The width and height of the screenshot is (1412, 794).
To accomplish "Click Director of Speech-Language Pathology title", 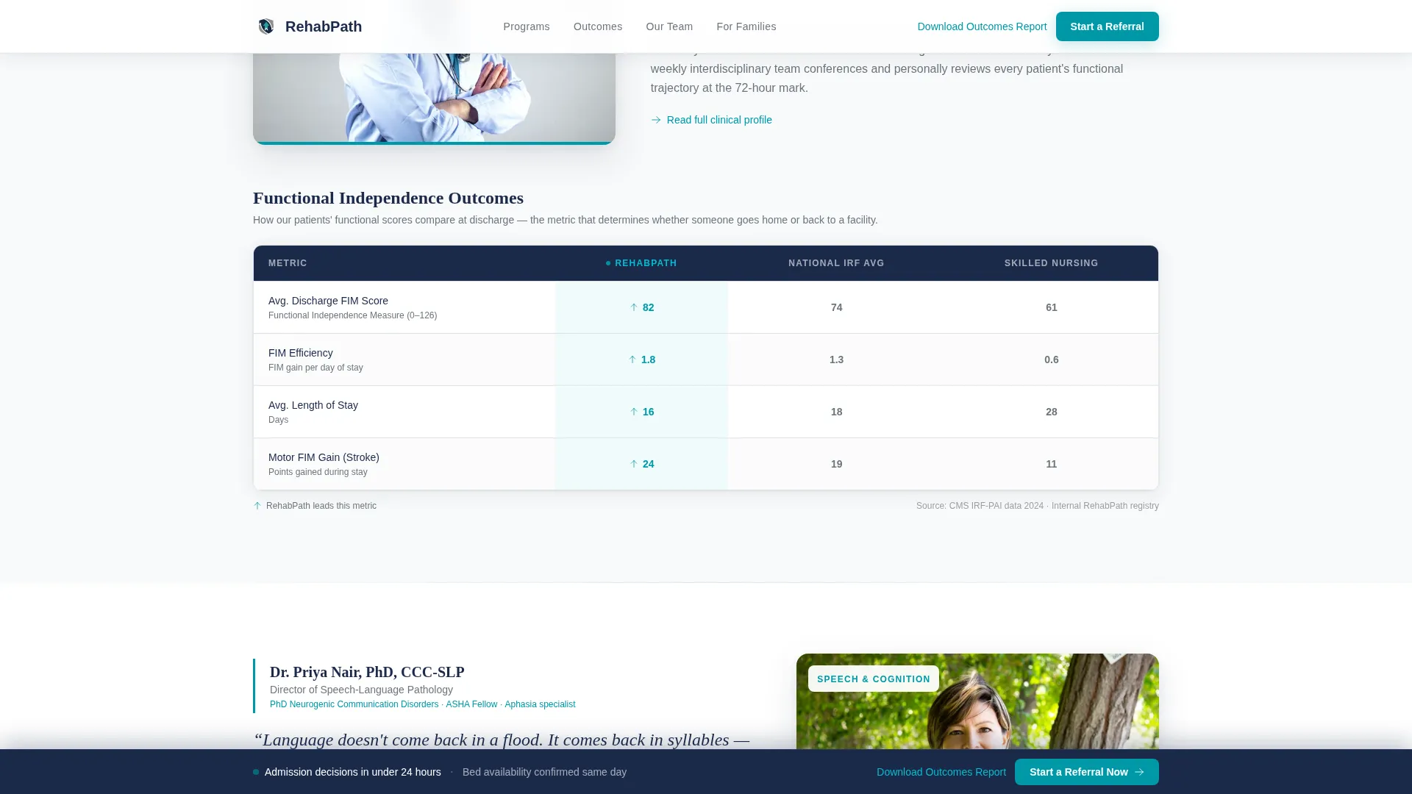I will 361,690.
